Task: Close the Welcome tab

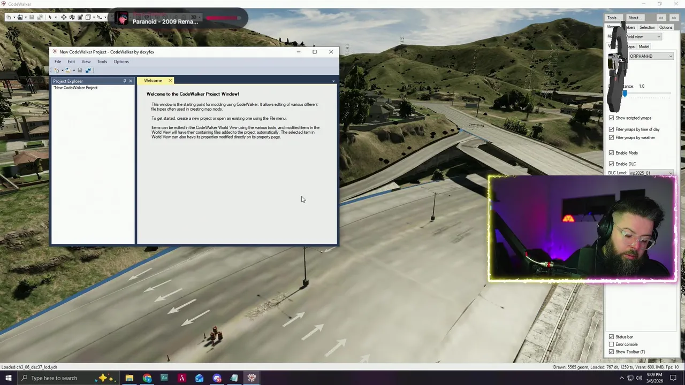Action: [170, 81]
